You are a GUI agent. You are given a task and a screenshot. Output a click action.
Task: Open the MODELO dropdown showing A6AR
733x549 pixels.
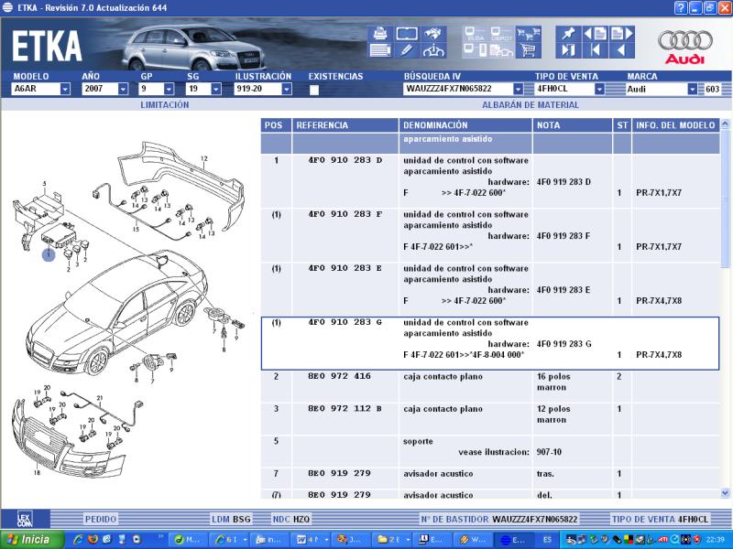65,89
